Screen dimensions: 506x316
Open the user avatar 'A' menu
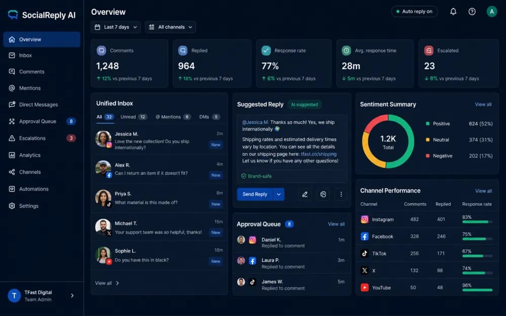pos(491,12)
